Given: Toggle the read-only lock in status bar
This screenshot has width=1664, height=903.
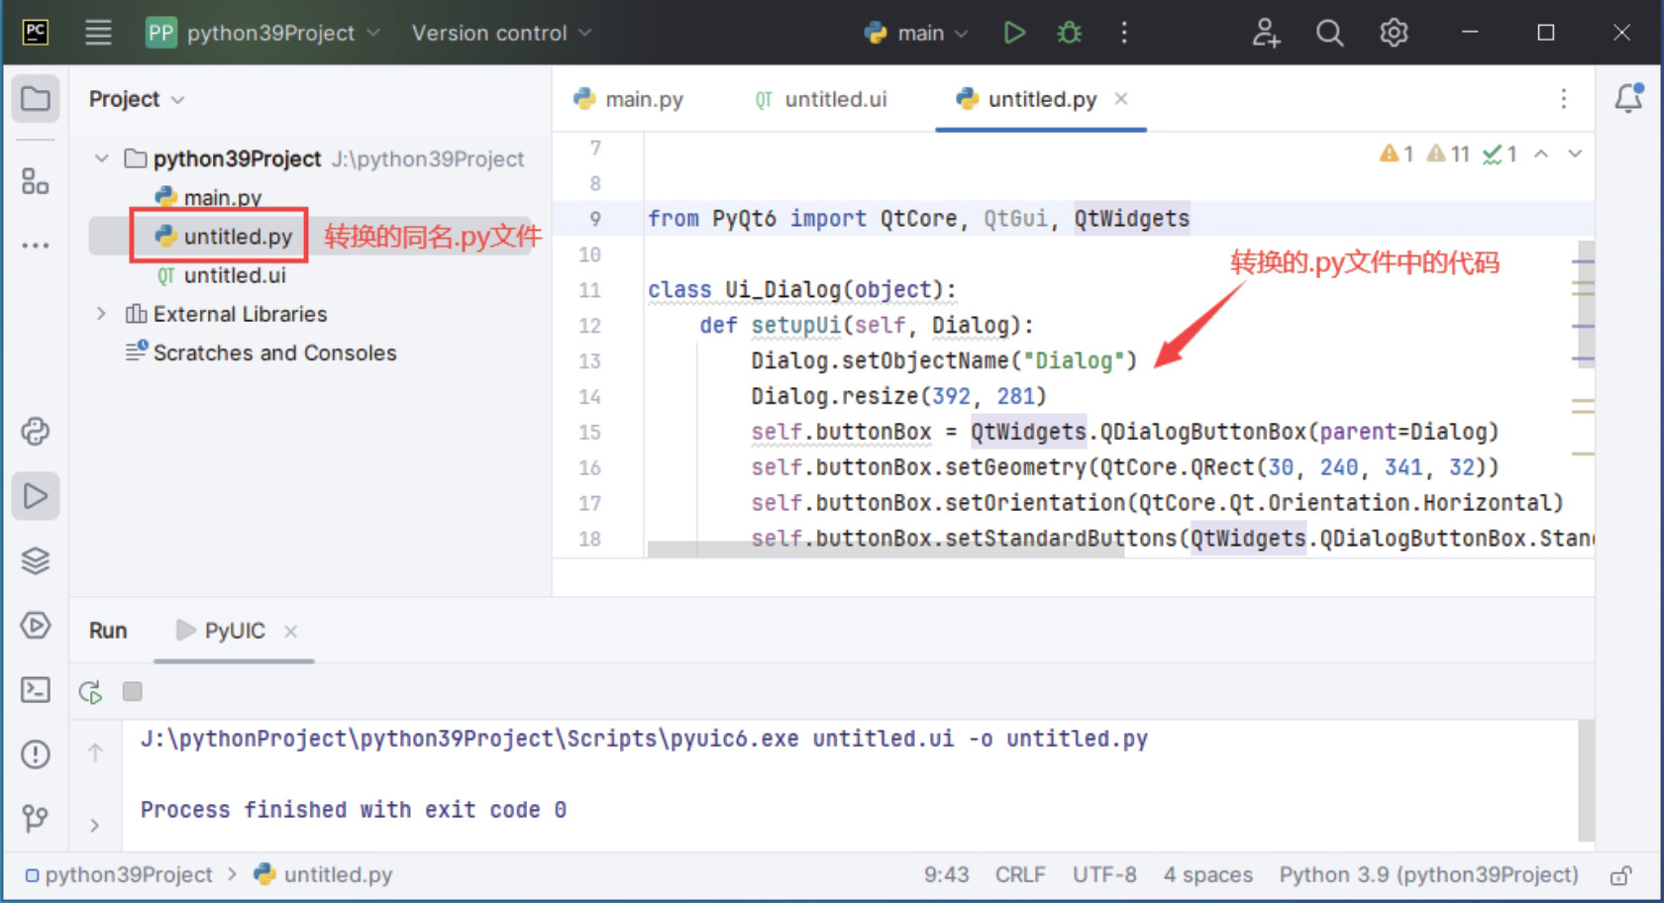Looking at the screenshot, I should pyautogui.click(x=1620, y=875).
